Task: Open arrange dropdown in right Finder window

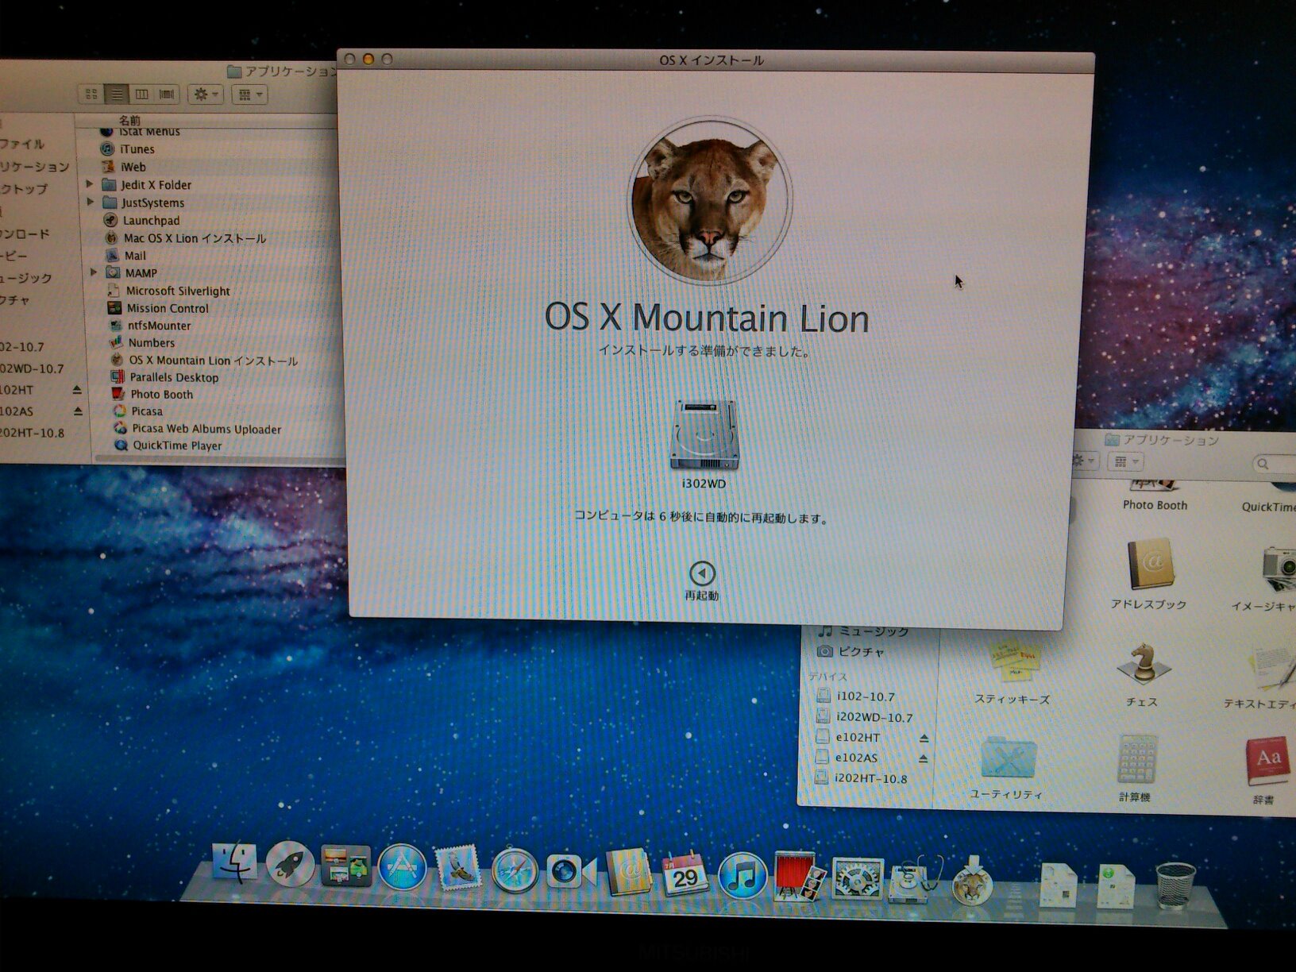Action: click(x=1127, y=461)
